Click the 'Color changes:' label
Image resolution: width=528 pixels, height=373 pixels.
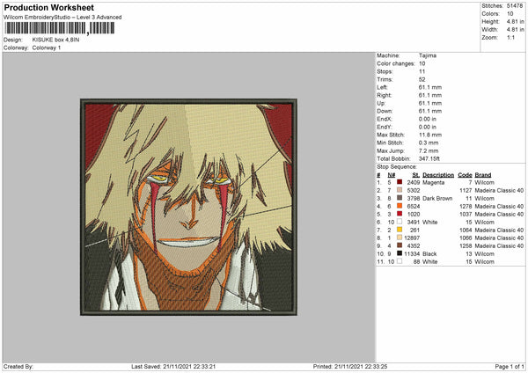coord(396,63)
